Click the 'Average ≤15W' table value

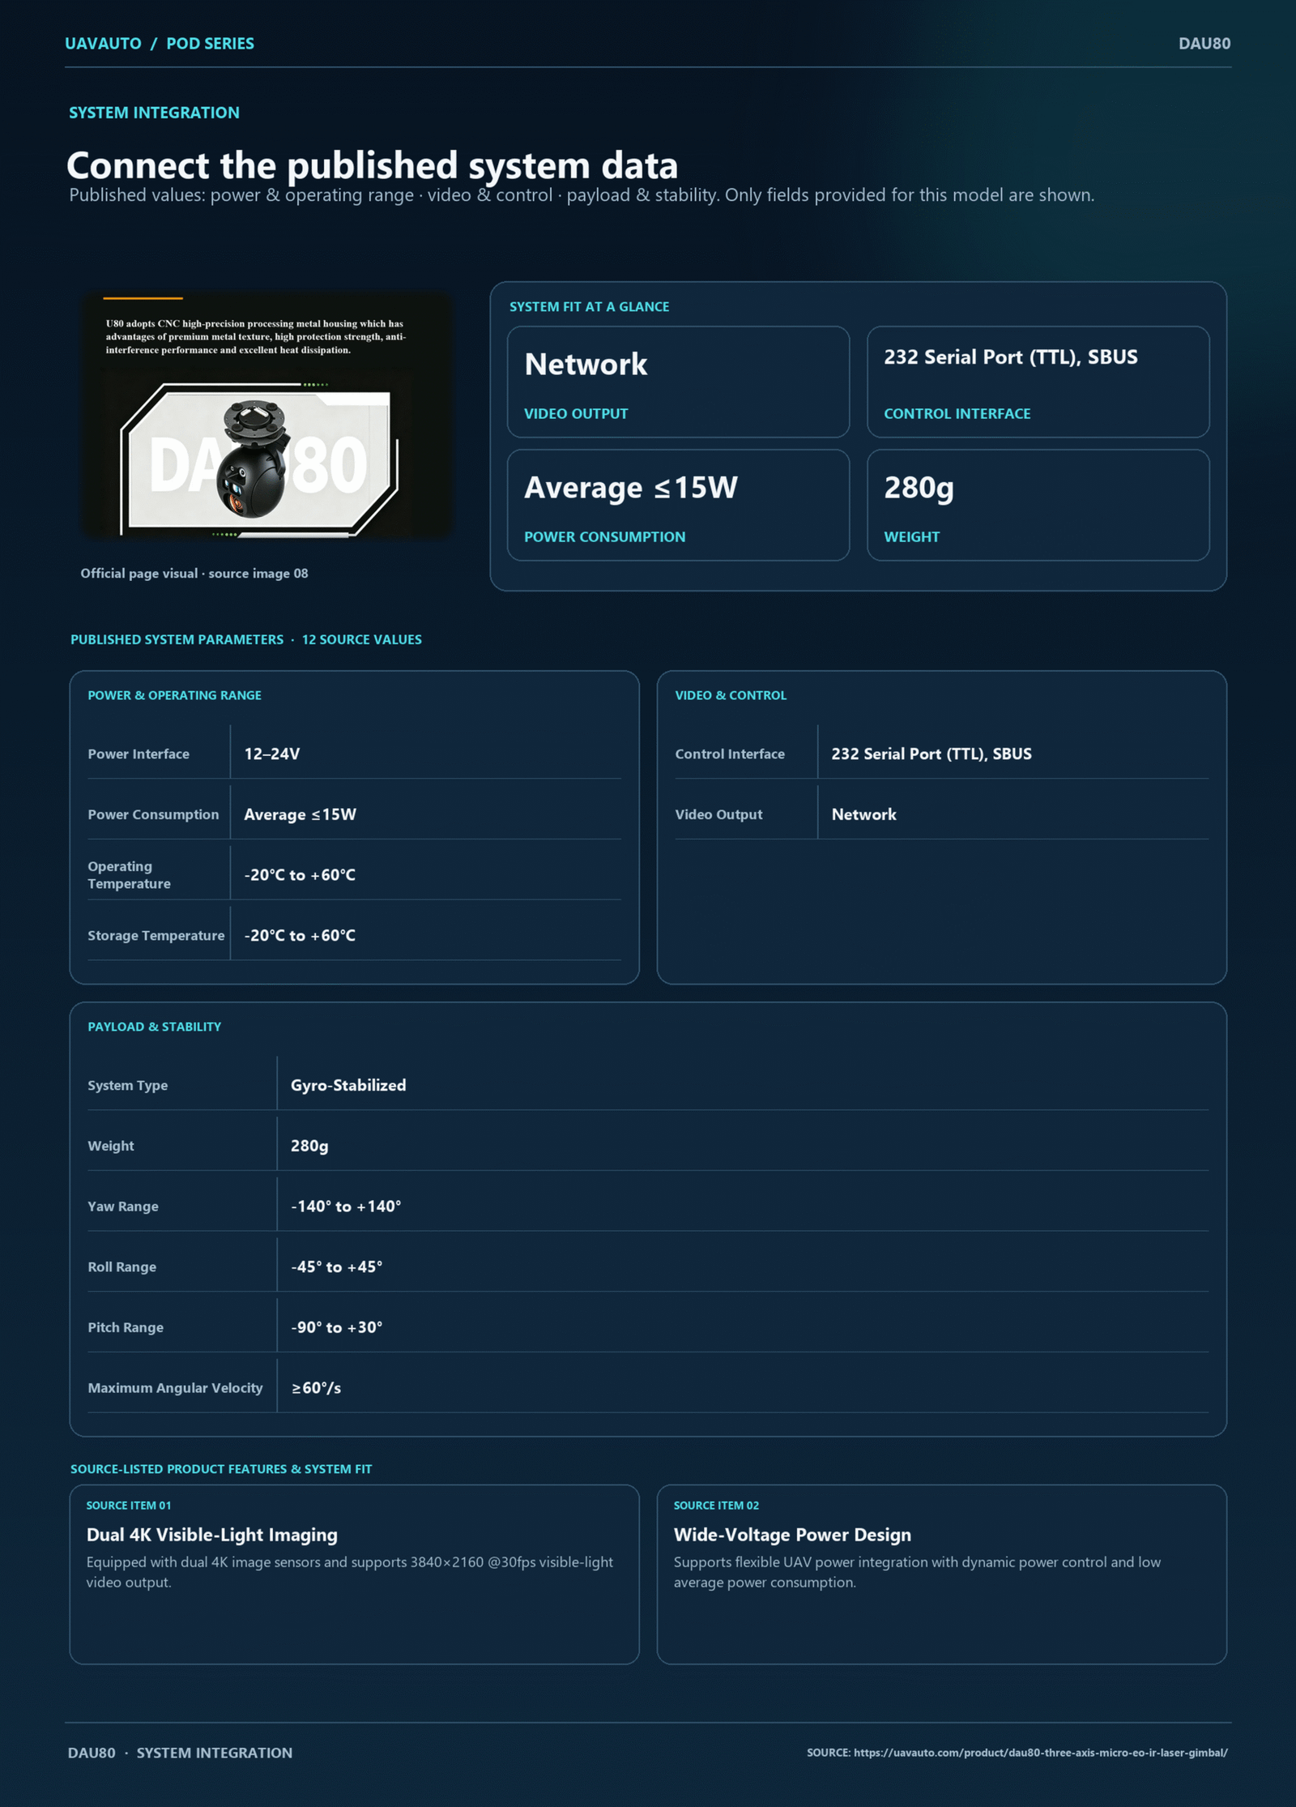pyautogui.click(x=301, y=814)
